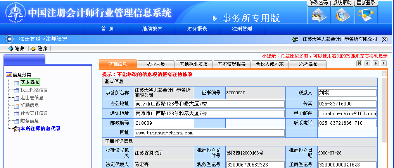Viewport: 394px width, 168px height.
Task: Select 财务信息 in the tree
Action: click(29, 121)
